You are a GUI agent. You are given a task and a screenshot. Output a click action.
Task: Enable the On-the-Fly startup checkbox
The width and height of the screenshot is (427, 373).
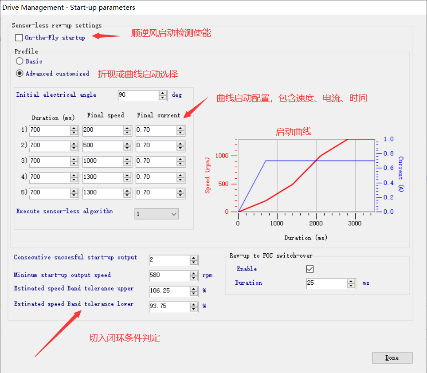click(19, 38)
